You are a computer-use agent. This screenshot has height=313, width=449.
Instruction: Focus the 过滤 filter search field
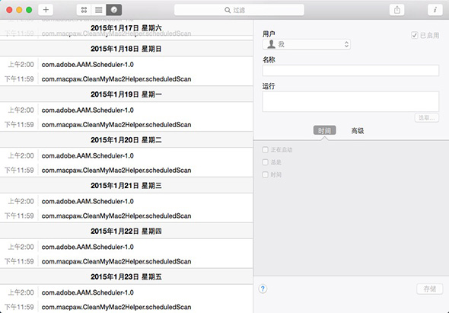(x=239, y=10)
